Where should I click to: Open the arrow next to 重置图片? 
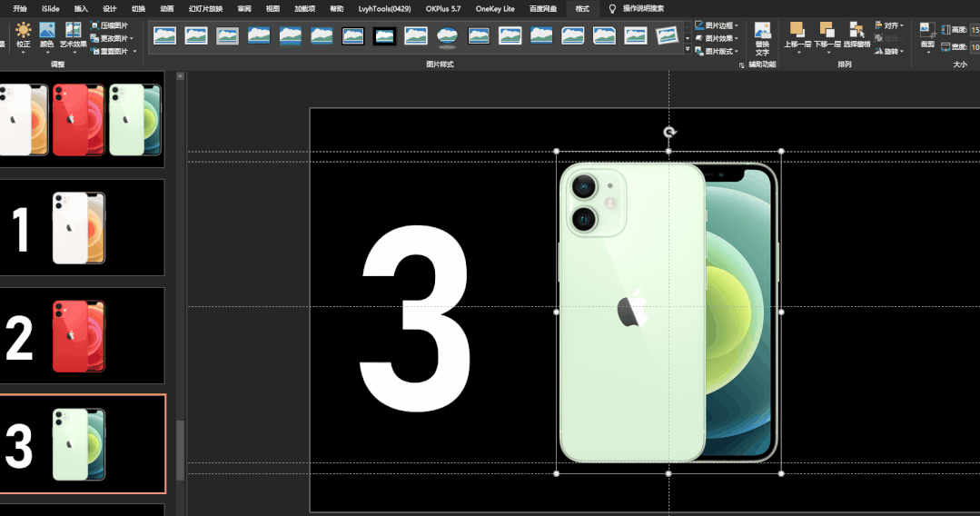click(x=134, y=52)
